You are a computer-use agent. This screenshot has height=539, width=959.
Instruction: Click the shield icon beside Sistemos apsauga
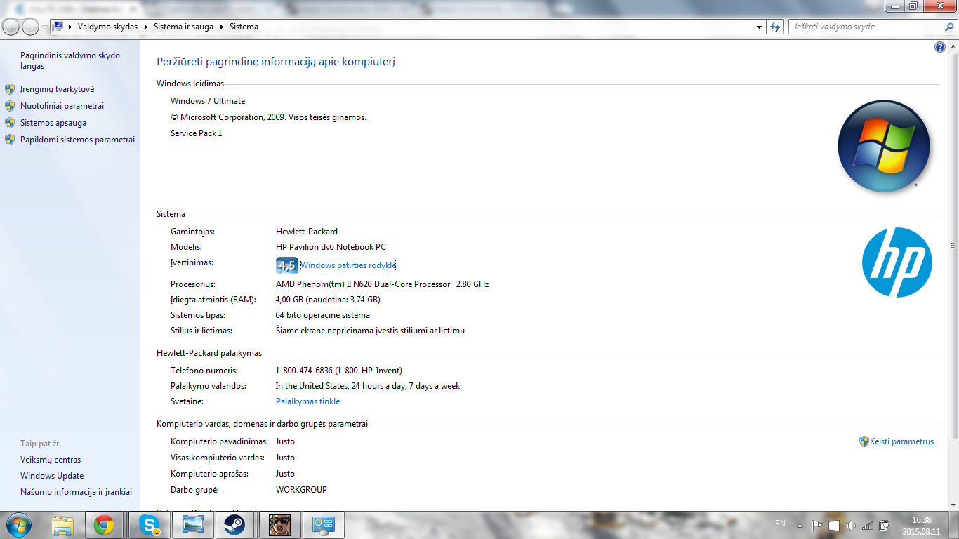[10, 123]
